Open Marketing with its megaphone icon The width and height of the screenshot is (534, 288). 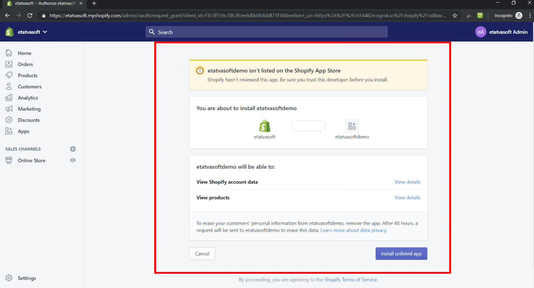(9, 108)
